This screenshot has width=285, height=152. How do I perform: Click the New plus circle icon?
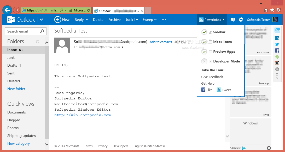point(57,20)
